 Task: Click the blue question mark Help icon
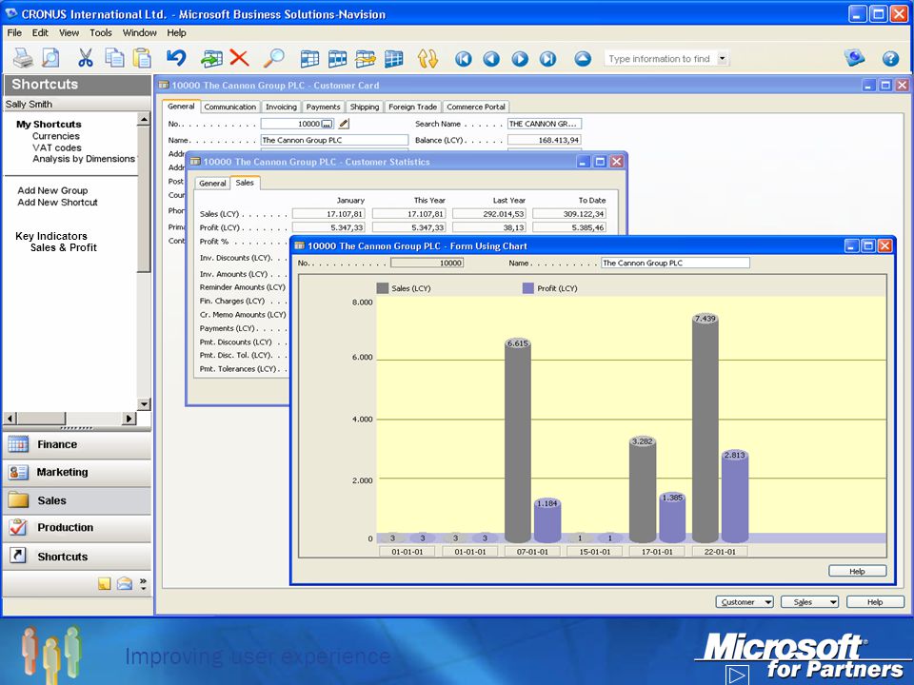click(890, 58)
